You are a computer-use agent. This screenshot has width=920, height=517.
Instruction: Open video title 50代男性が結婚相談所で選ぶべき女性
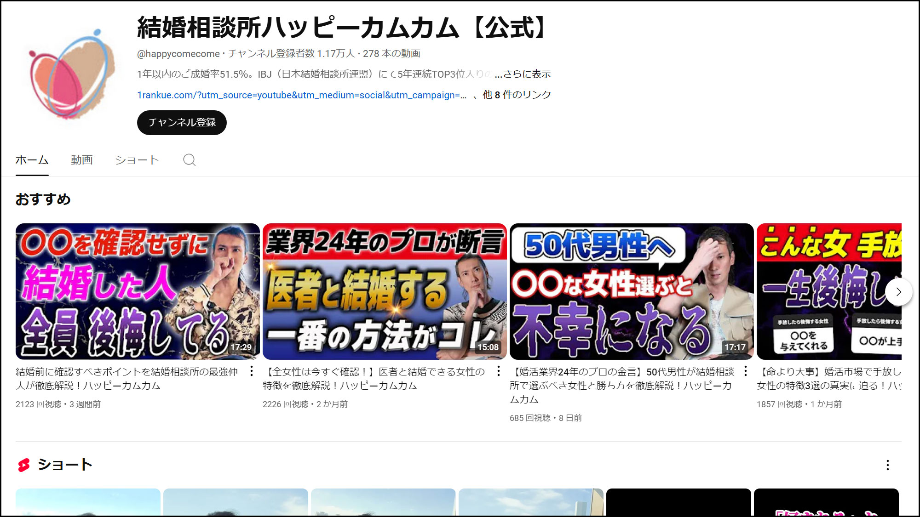622,386
